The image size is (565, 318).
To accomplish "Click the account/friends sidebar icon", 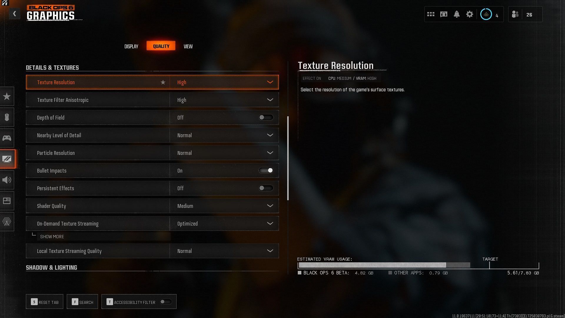I will (515, 14).
